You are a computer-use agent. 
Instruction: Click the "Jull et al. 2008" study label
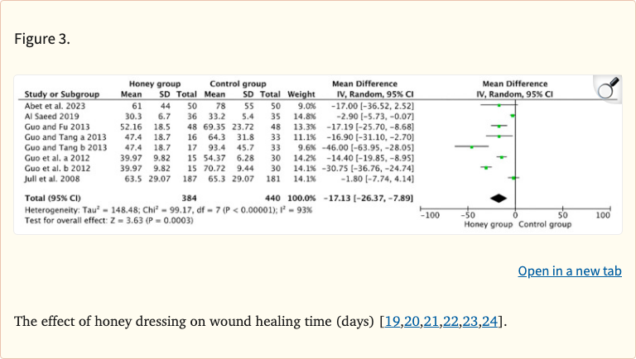[52, 177]
